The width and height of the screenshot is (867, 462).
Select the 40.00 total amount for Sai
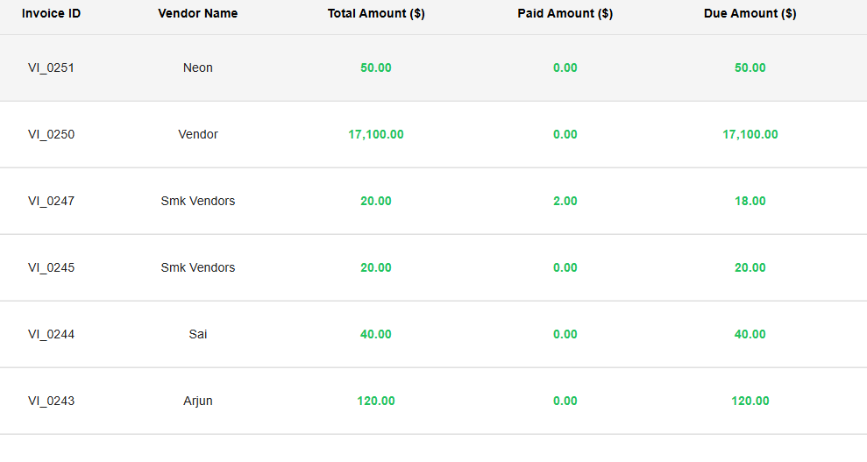(x=376, y=334)
